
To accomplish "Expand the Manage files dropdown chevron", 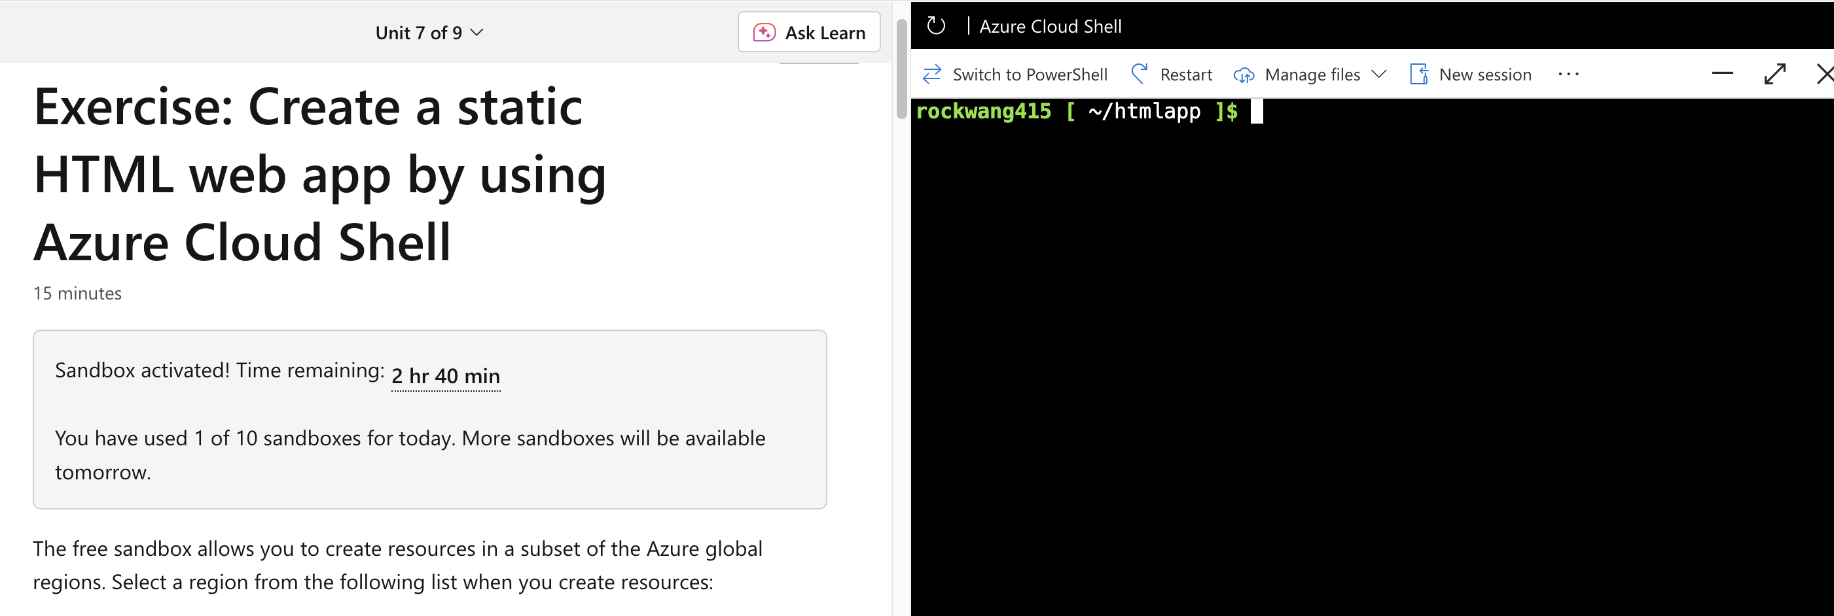I will (x=1378, y=74).
